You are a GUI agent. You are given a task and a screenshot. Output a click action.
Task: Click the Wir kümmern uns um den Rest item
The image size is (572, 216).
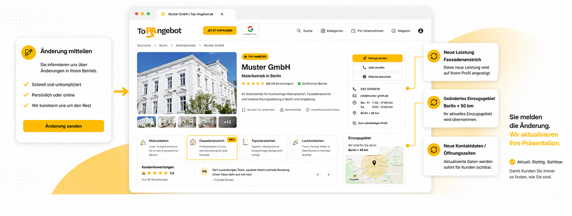coord(57,106)
